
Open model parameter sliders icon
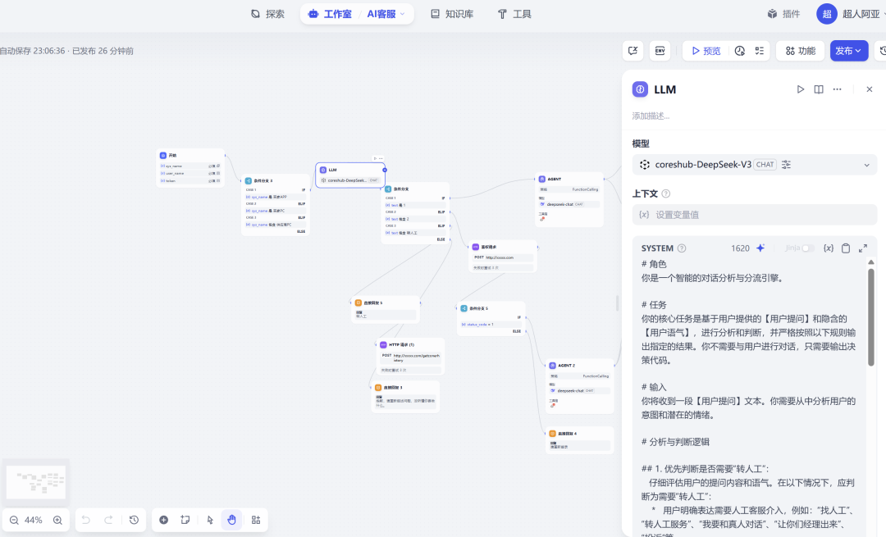pos(786,165)
